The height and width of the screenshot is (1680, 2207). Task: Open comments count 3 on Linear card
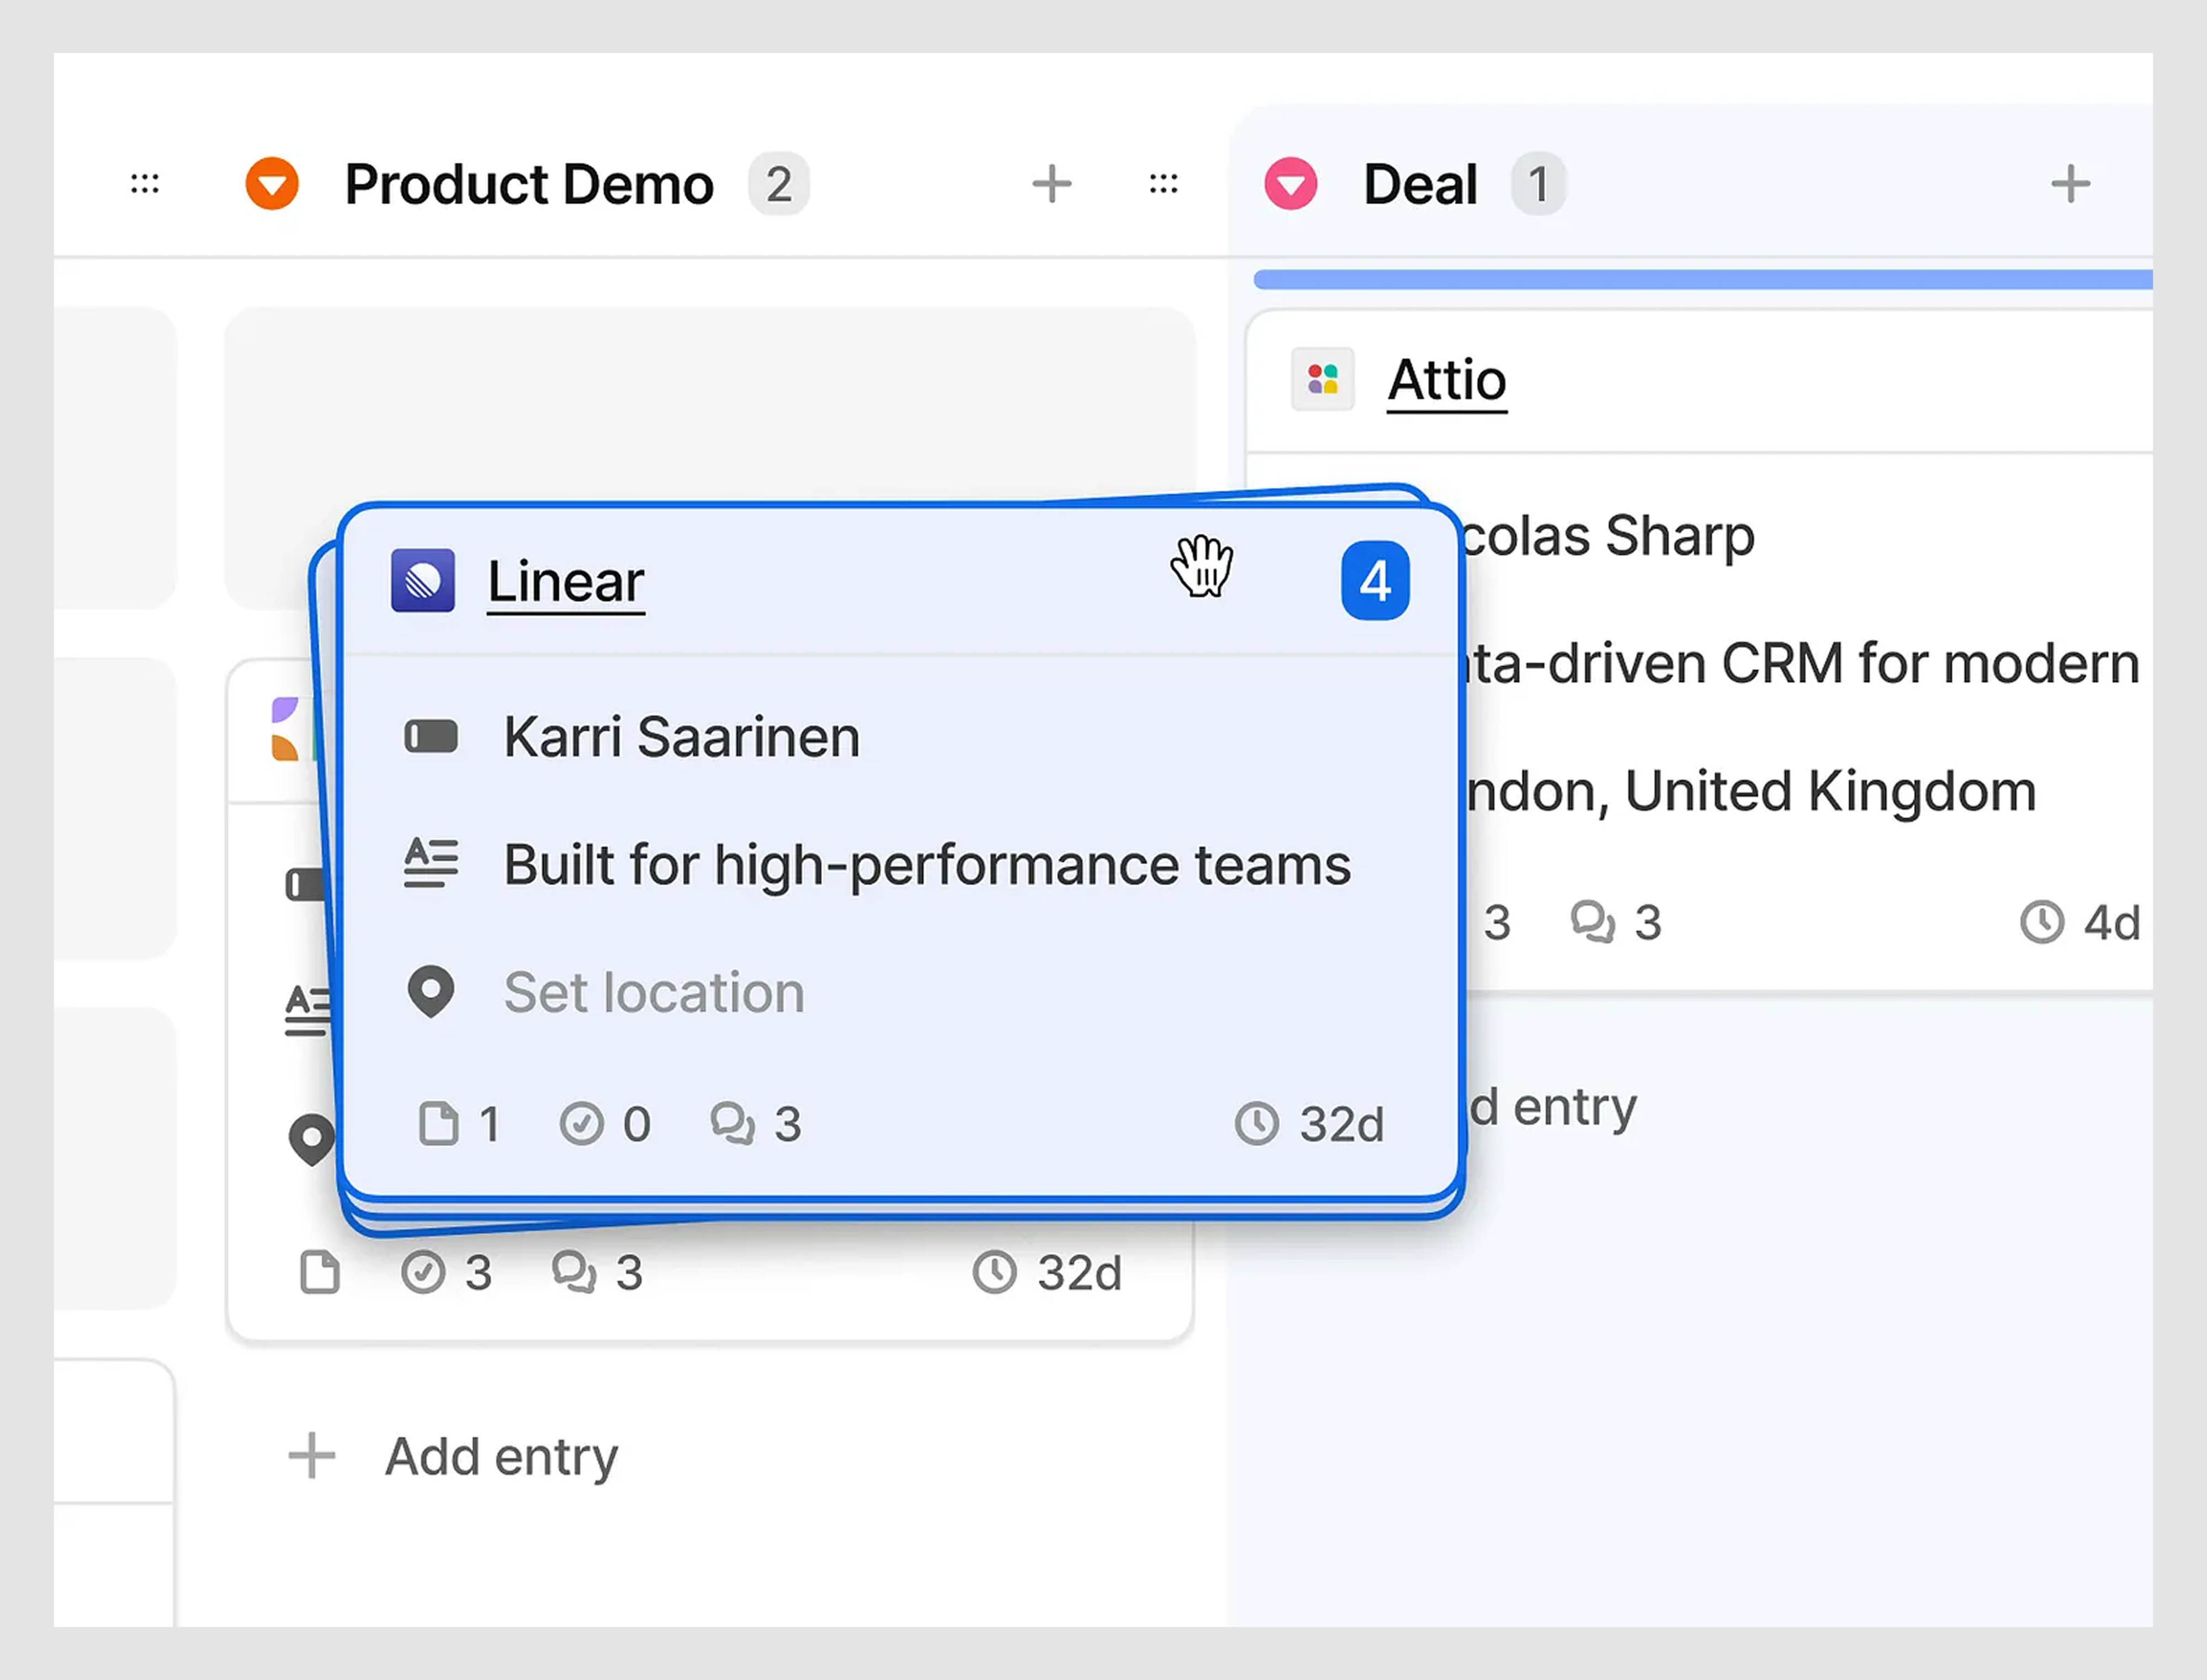click(756, 1124)
